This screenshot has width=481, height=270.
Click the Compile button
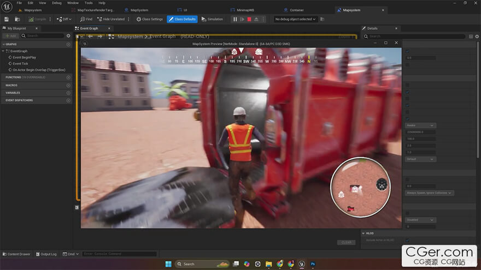tap(37, 19)
